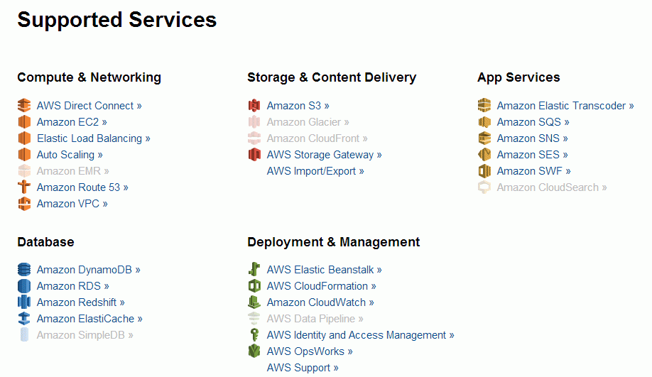Open the Amazon CloudWatch link
652x377 pixels.
[x=320, y=302]
